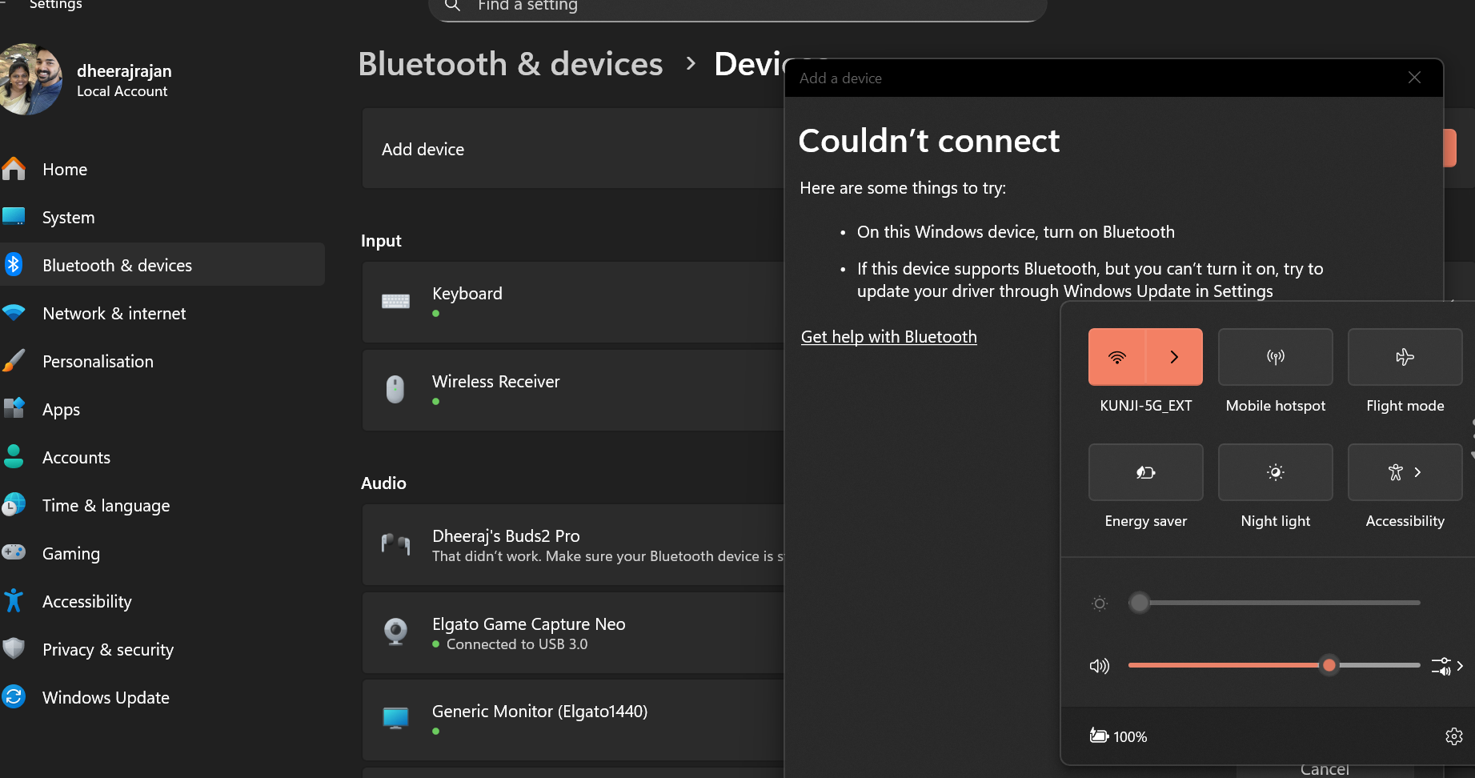This screenshot has height=778, width=1475.
Task: Click the Elgato Game Capture Neo webcam icon
Action: click(x=395, y=632)
